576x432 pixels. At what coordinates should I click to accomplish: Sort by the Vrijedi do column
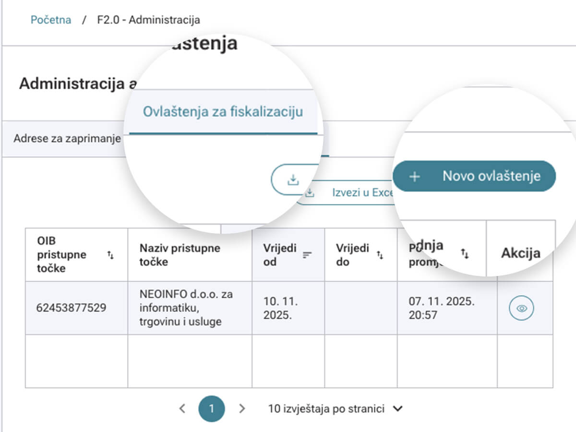380,255
